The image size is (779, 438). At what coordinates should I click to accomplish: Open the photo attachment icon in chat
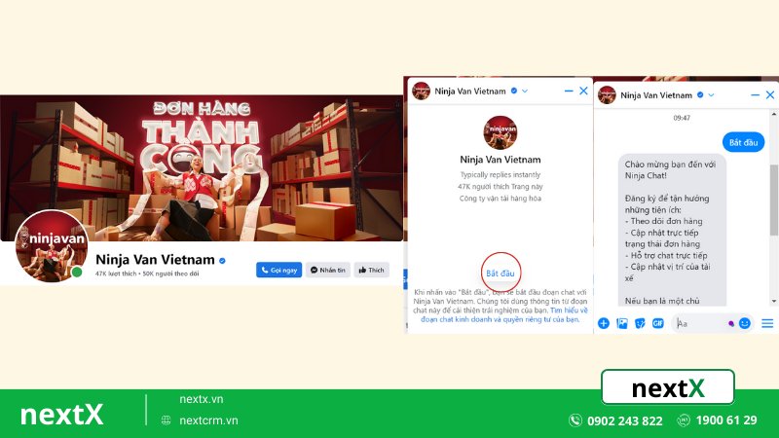pyautogui.click(x=622, y=323)
